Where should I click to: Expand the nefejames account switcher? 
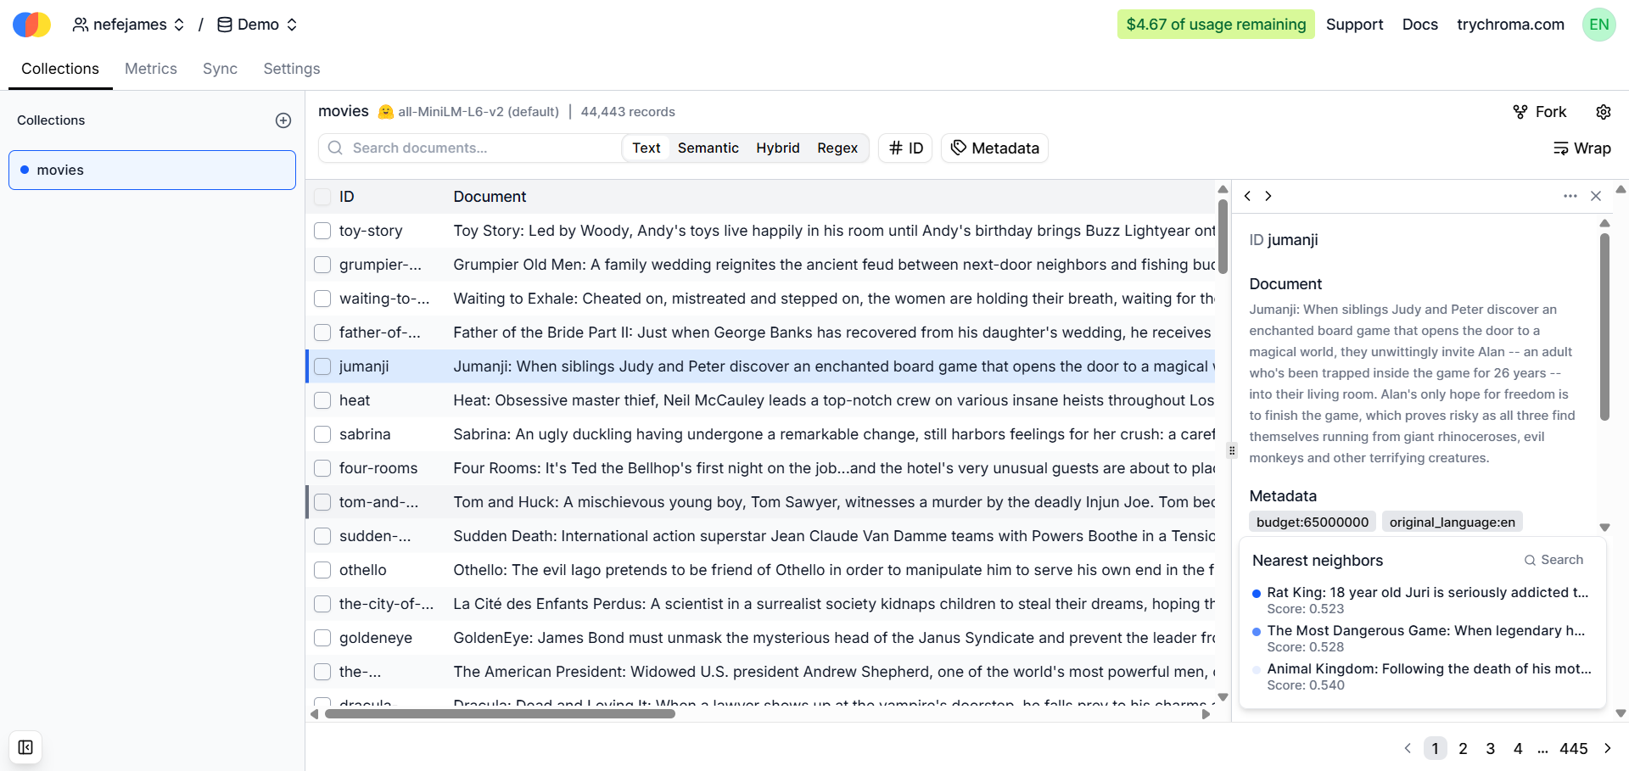[x=129, y=25]
